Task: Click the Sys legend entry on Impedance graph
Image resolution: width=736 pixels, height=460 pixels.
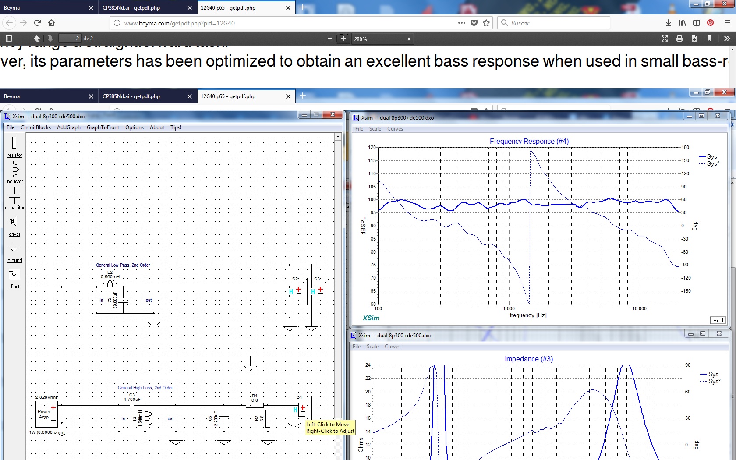Action: (x=709, y=374)
